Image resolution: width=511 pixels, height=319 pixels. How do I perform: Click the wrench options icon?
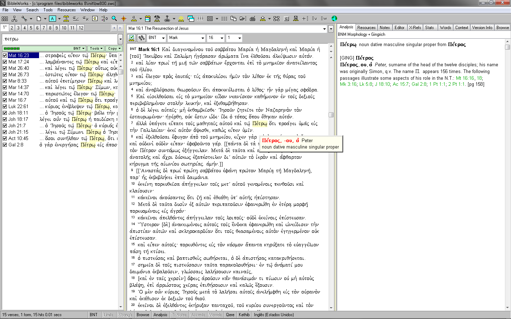(24, 18)
